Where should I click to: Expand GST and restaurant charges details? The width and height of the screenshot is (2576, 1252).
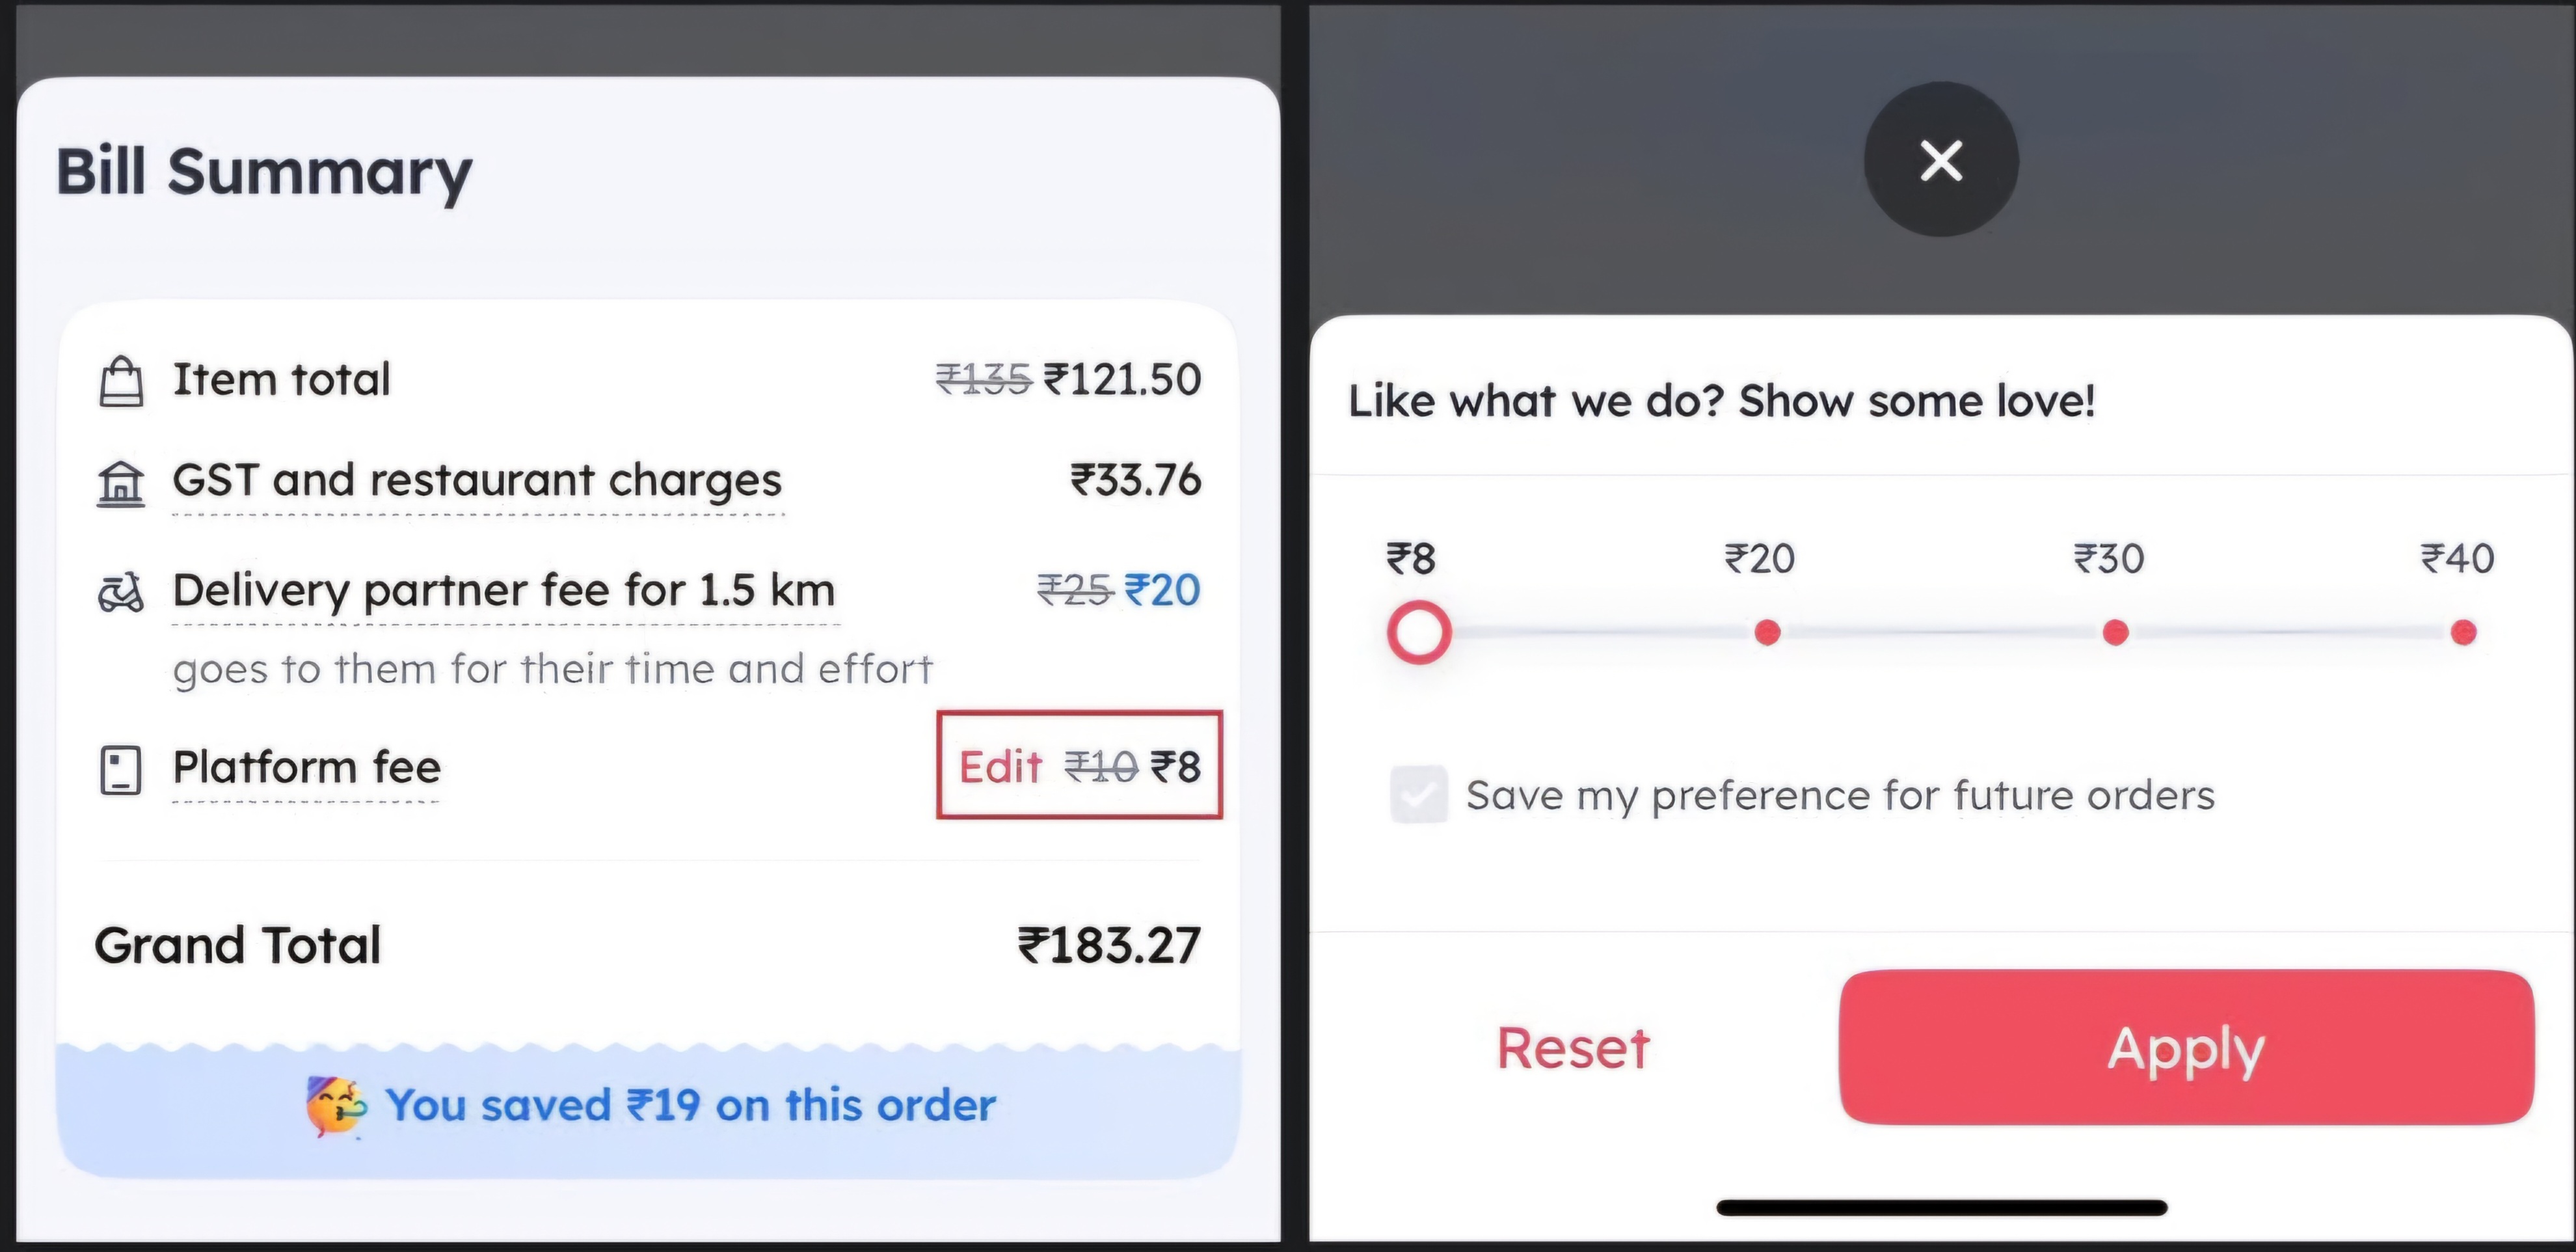pos(477,481)
